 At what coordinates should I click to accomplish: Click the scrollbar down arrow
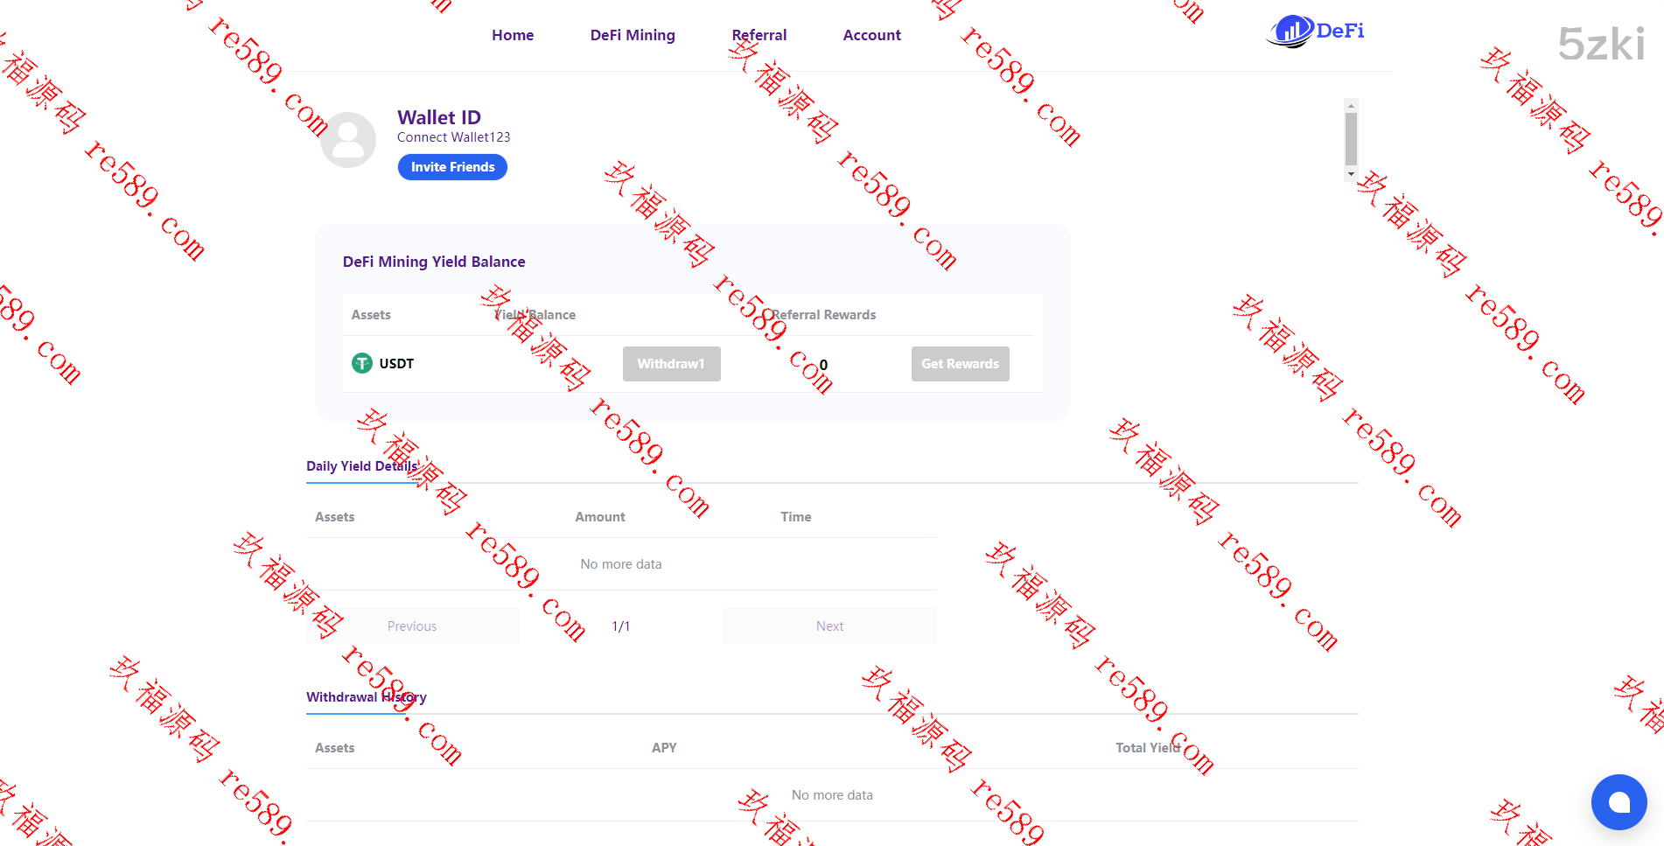pyautogui.click(x=1351, y=174)
